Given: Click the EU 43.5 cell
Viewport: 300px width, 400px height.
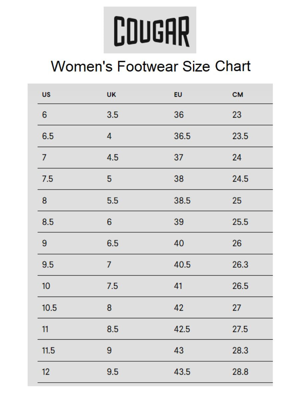Looking at the screenshot, I should 182,372.
